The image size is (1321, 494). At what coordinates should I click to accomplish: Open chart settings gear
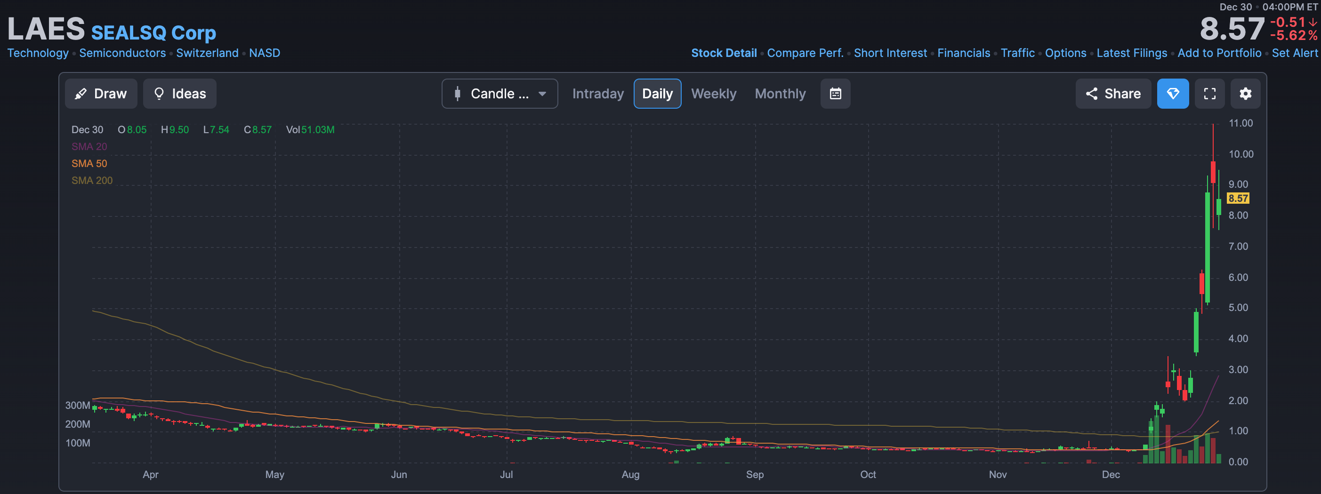(x=1246, y=94)
